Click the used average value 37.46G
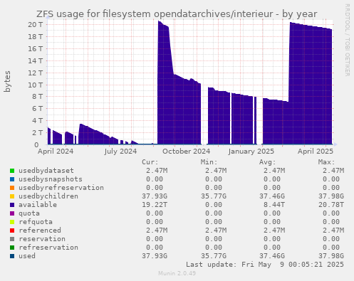The image size is (354, 281). [x=272, y=256]
